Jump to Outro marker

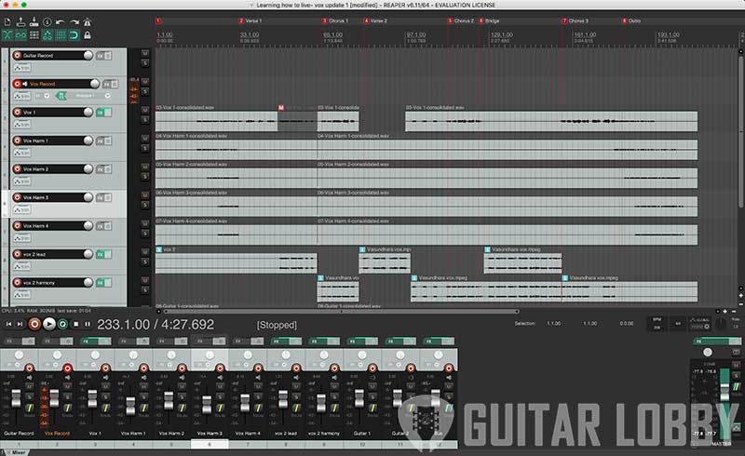pyautogui.click(x=631, y=20)
